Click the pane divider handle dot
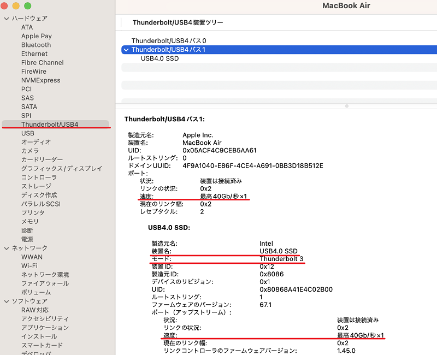 click(x=347, y=106)
